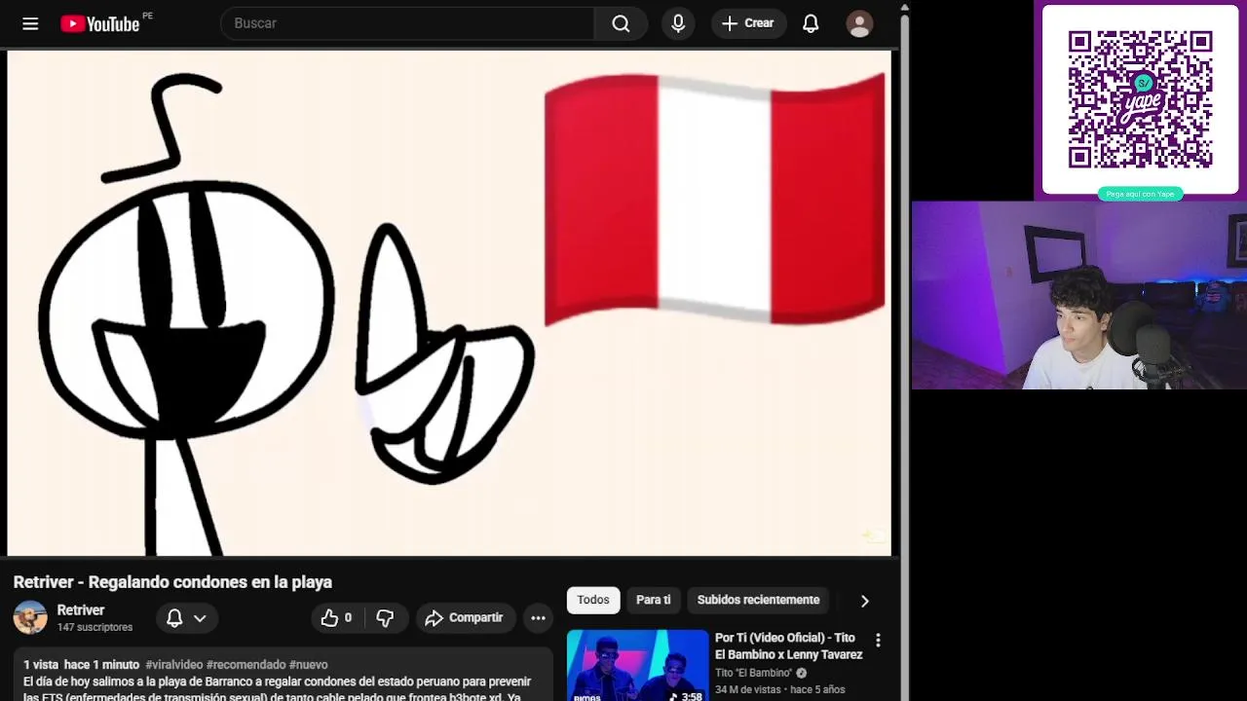This screenshot has height=701, width=1247.
Task: Select the Subidos recientemente chip
Action: (x=758, y=600)
